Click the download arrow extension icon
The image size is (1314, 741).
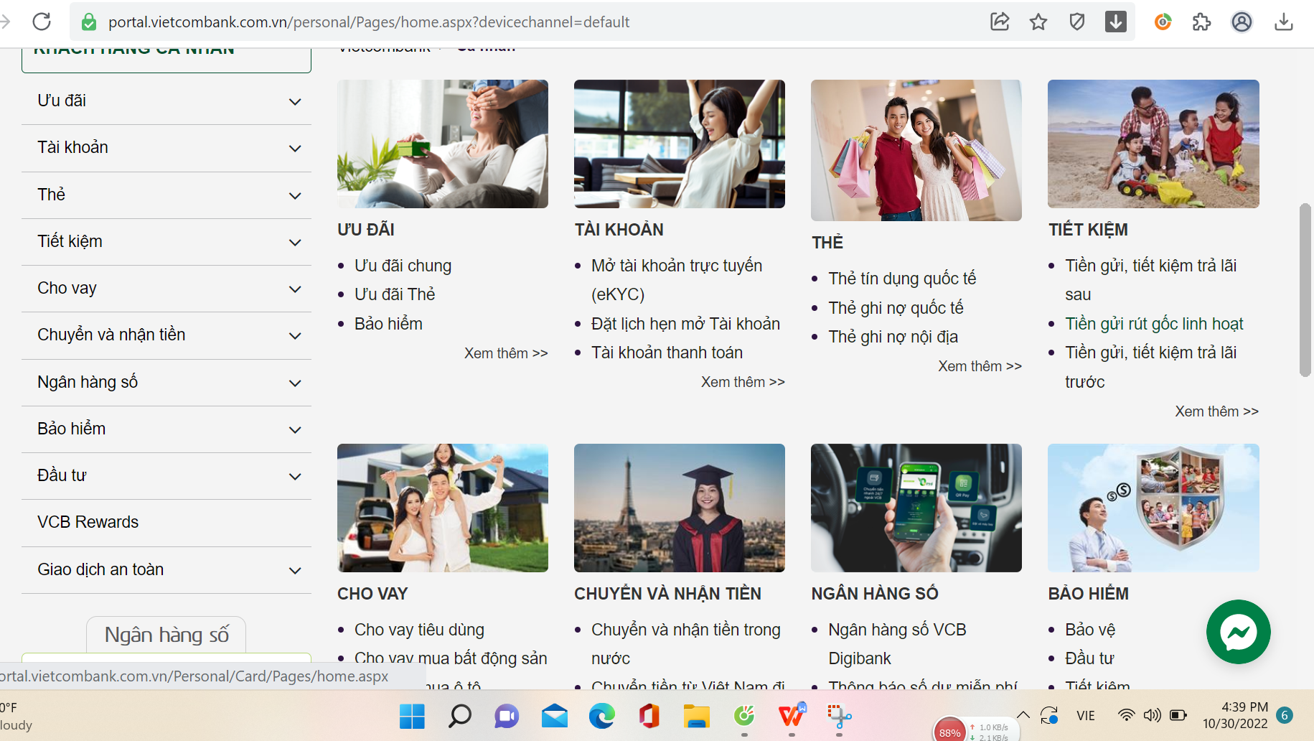coord(1116,22)
